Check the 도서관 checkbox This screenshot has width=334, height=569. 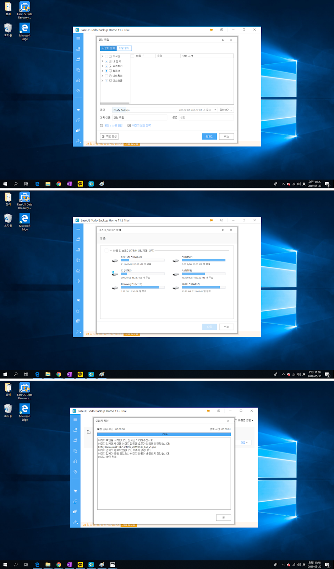point(106,56)
